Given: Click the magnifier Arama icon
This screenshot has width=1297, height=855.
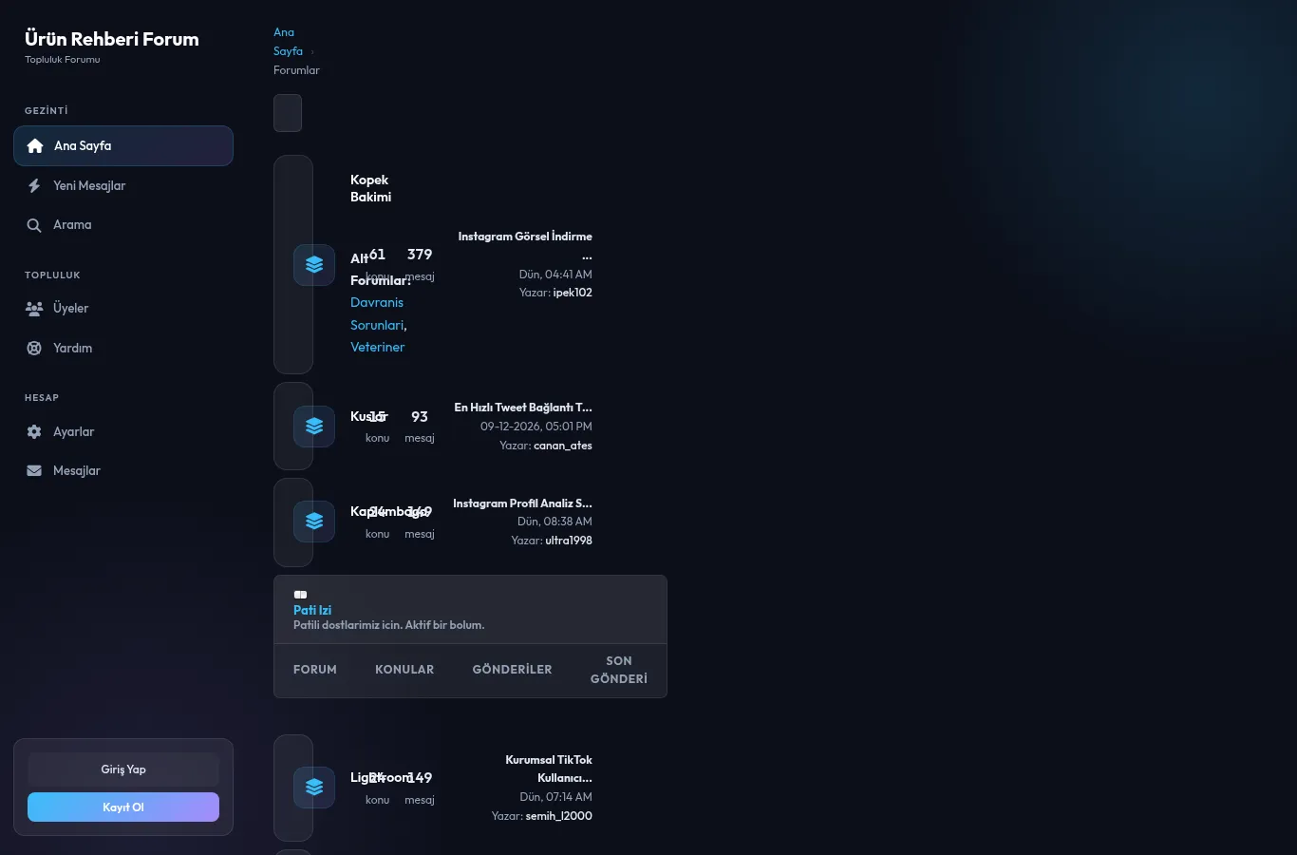Looking at the screenshot, I should tap(34, 225).
